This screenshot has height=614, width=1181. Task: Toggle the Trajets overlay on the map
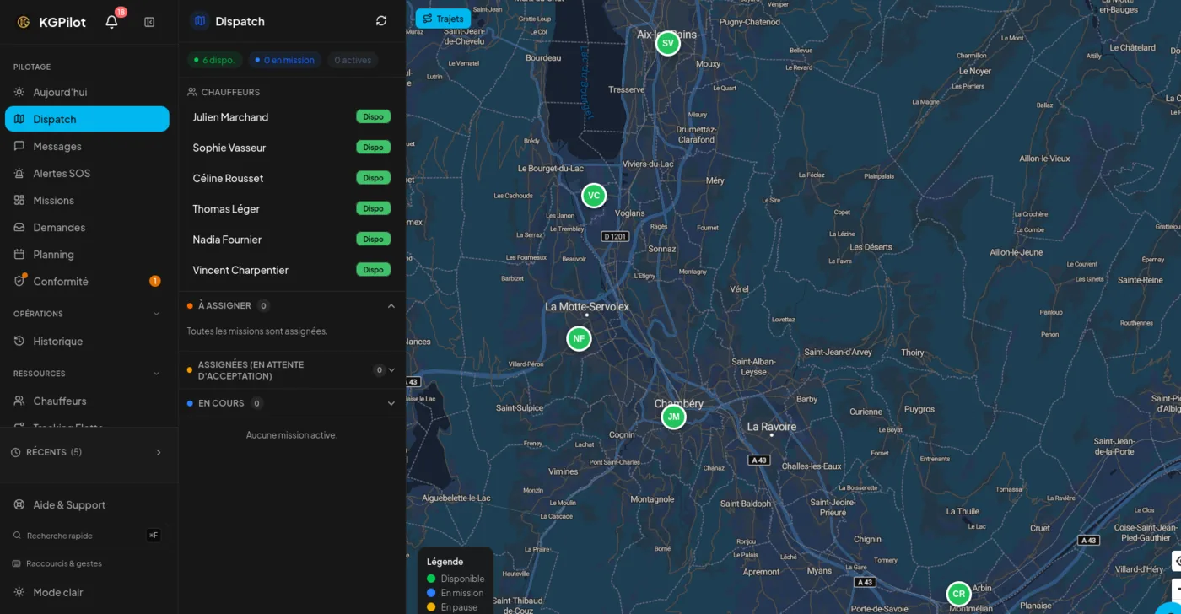click(443, 19)
